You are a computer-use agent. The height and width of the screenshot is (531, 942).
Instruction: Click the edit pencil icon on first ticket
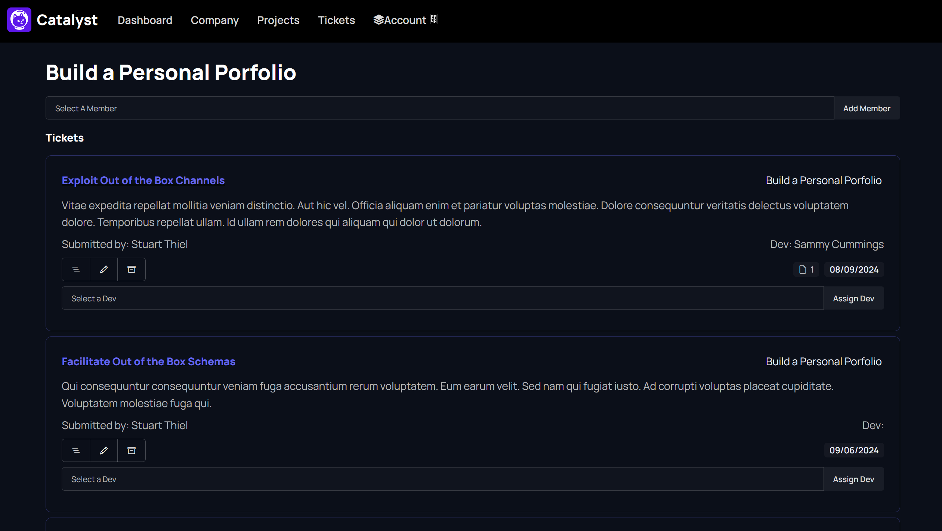pyautogui.click(x=104, y=269)
